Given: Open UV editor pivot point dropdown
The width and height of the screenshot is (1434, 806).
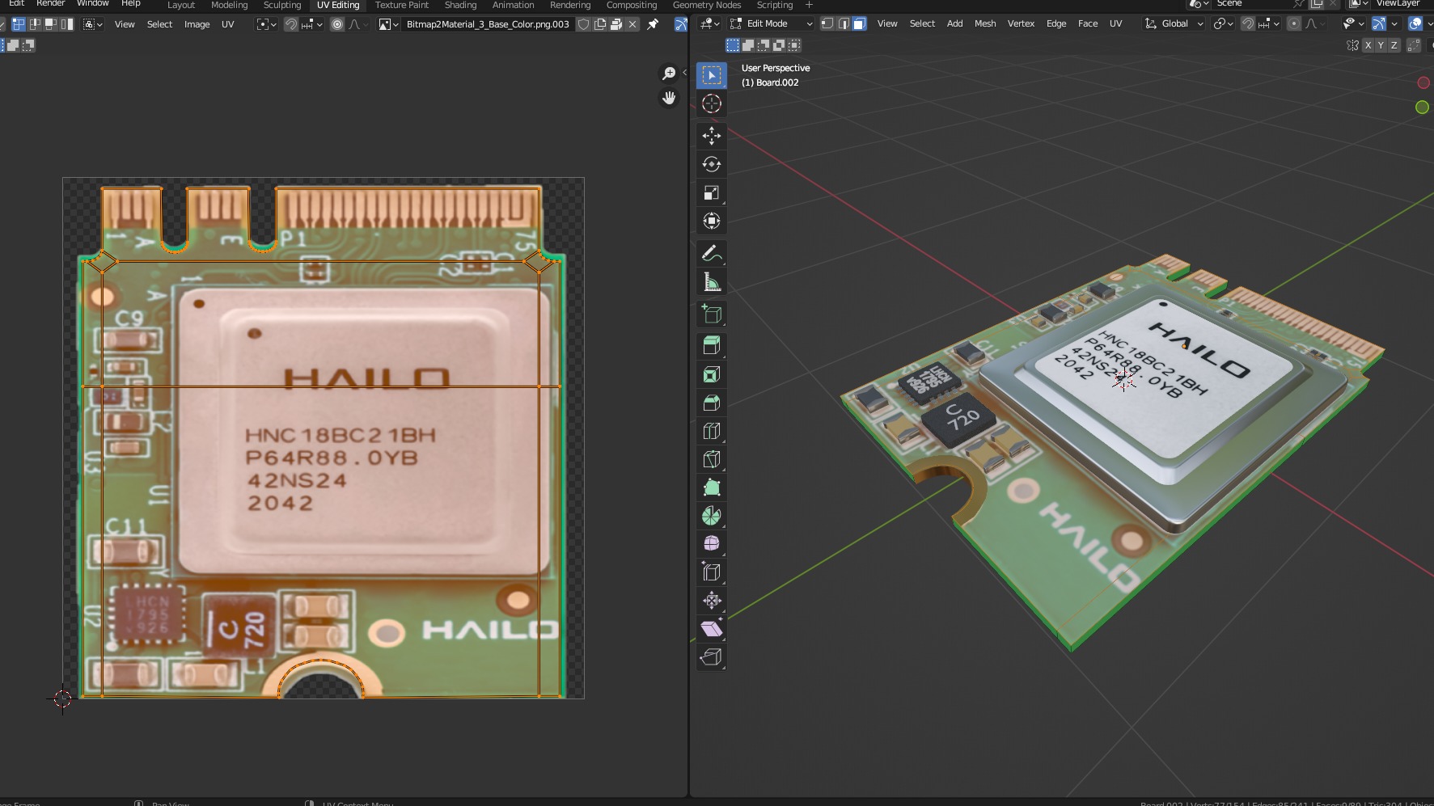Looking at the screenshot, I should (266, 24).
